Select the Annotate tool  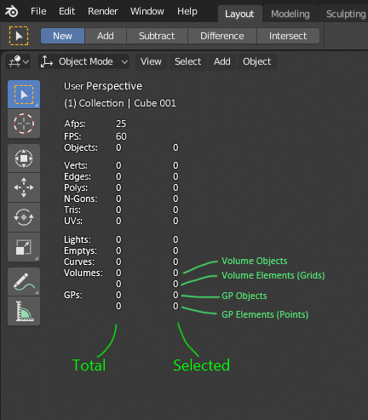click(x=24, y=281)
